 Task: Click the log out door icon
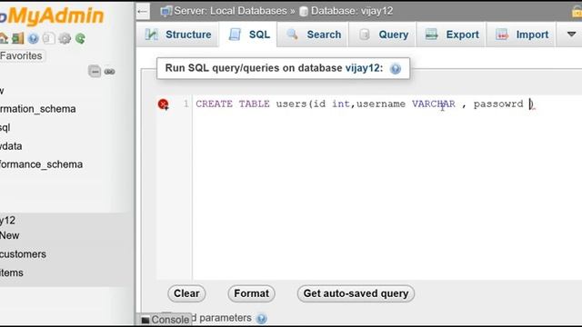point(17,38)
